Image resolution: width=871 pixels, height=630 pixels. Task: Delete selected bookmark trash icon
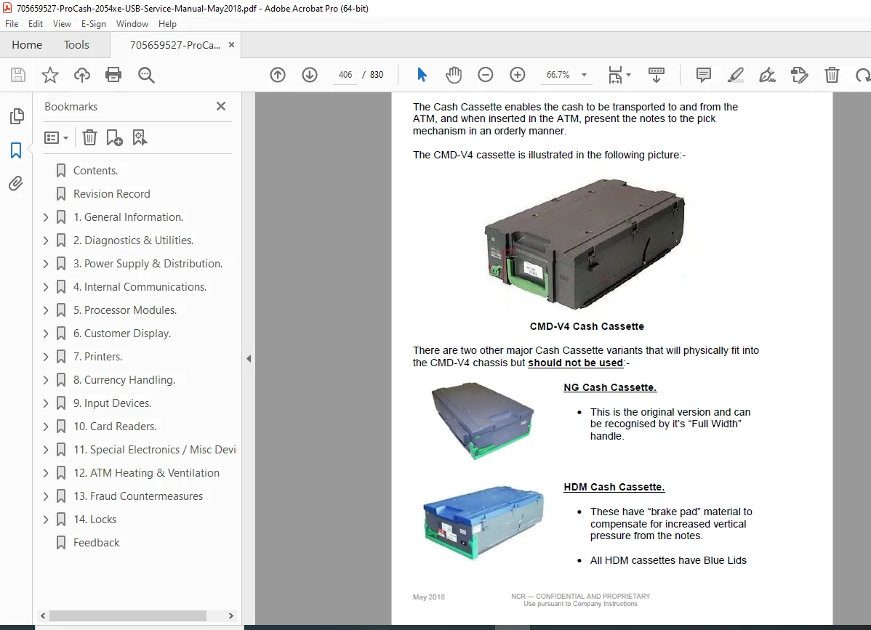[89, 137]
